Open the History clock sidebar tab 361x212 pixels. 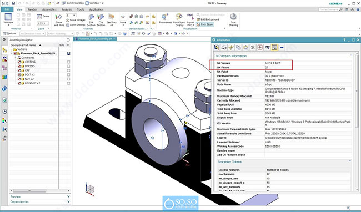[x=4, y=112]
